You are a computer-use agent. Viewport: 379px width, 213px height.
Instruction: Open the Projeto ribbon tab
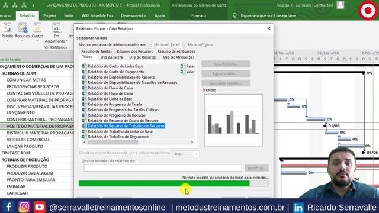click(x=49, y=15)
